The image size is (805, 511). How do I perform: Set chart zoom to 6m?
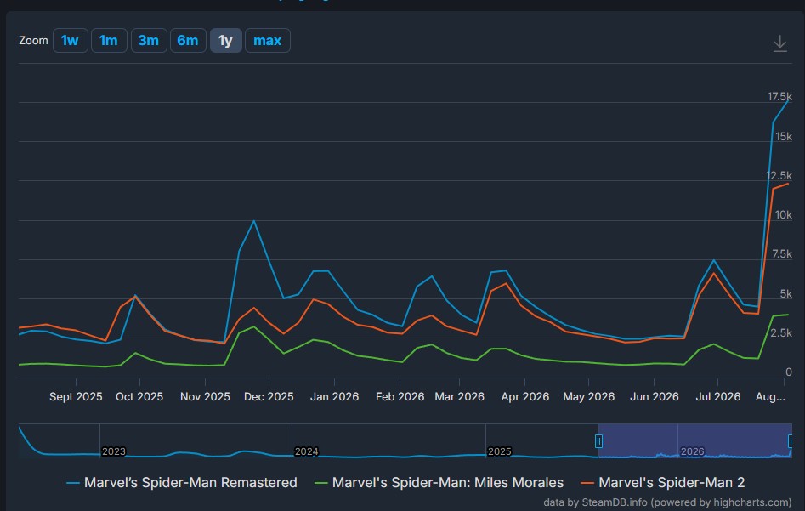click(188, 41)
